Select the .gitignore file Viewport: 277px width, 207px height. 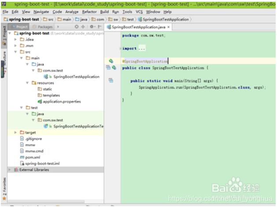(31, 139)
